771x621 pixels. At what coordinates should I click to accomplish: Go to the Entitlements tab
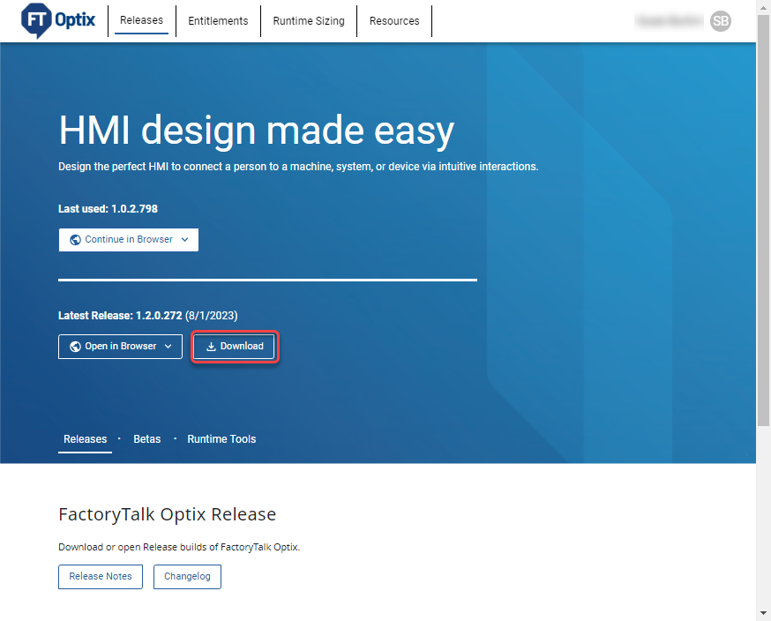pyautogui.click(x=218, y=21)
